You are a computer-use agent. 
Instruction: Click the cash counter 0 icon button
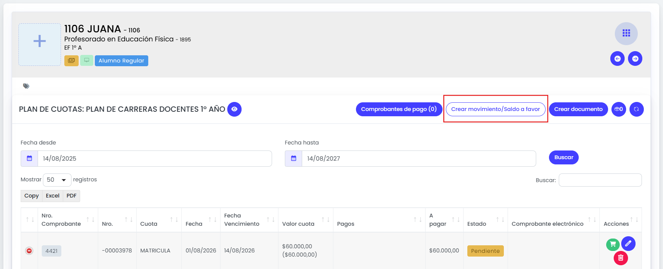tap(619, 109)
